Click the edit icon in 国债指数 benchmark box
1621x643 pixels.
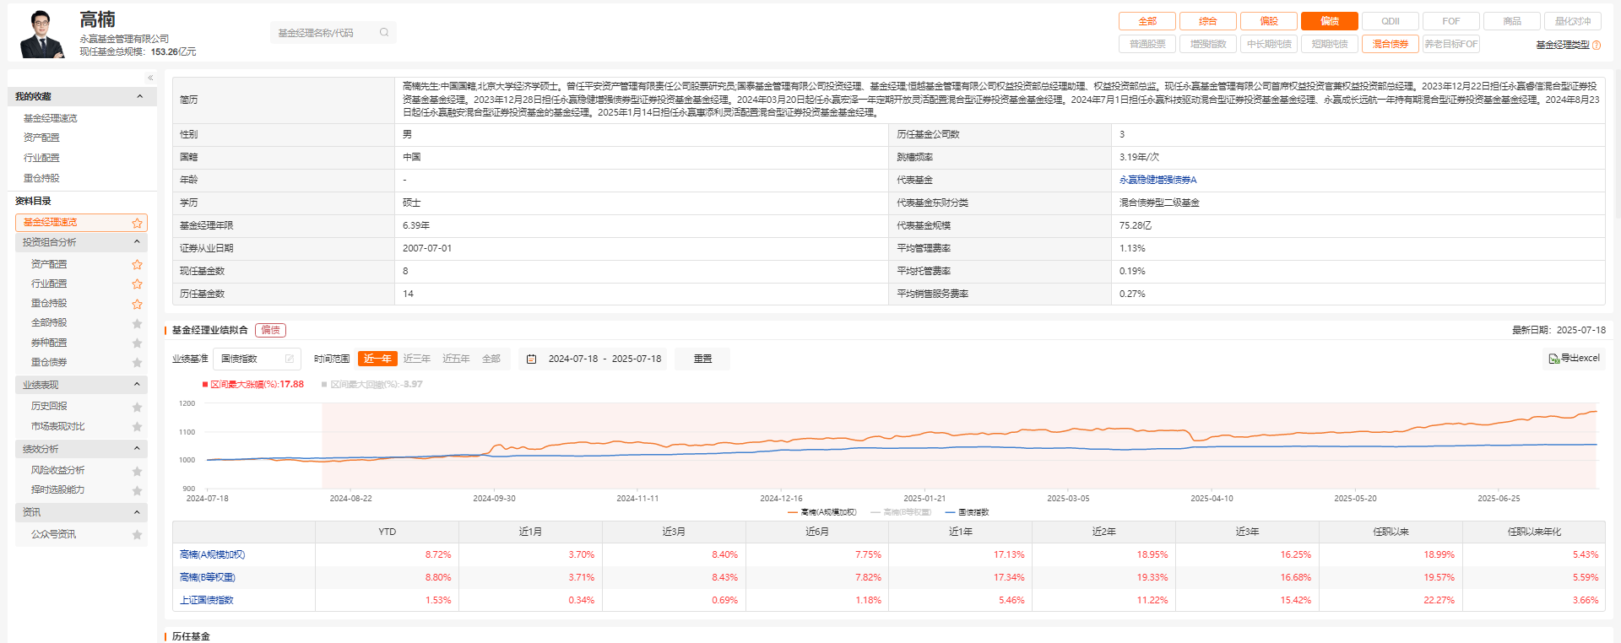tap(290, 359)
